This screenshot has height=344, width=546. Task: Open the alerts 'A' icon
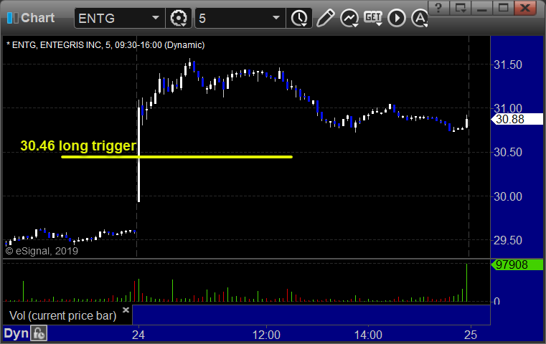click(x=420, y=18)
